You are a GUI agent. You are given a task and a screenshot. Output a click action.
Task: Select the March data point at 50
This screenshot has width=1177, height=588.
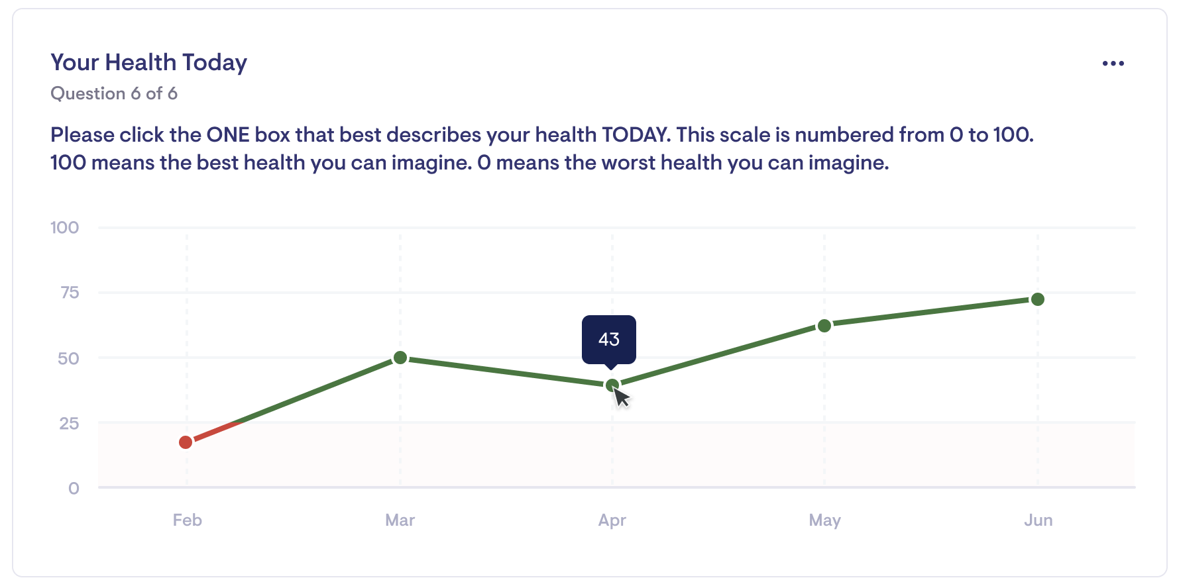pyautogui.click(x=400, y=358)
